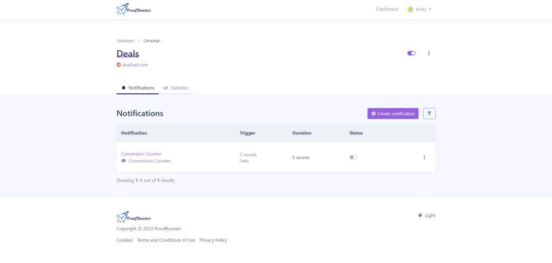Open the Privacy Policy link
This screenshot has height=263, width=552.
(x=213, y=240)
